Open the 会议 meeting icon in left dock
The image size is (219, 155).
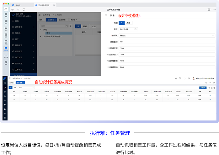pyautogui.click(x=6, y=42)
